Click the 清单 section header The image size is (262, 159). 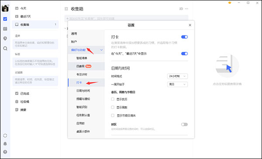(x=17, y=36)
